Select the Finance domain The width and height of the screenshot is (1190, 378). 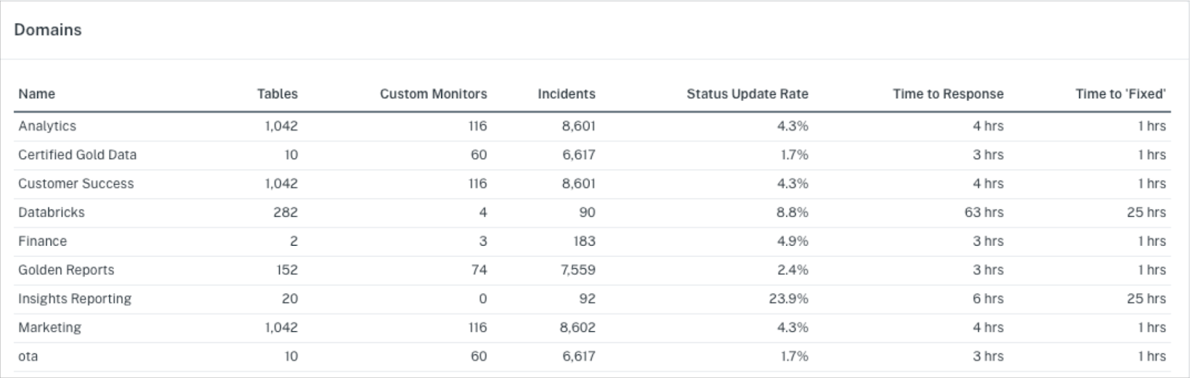coord(42,241)
